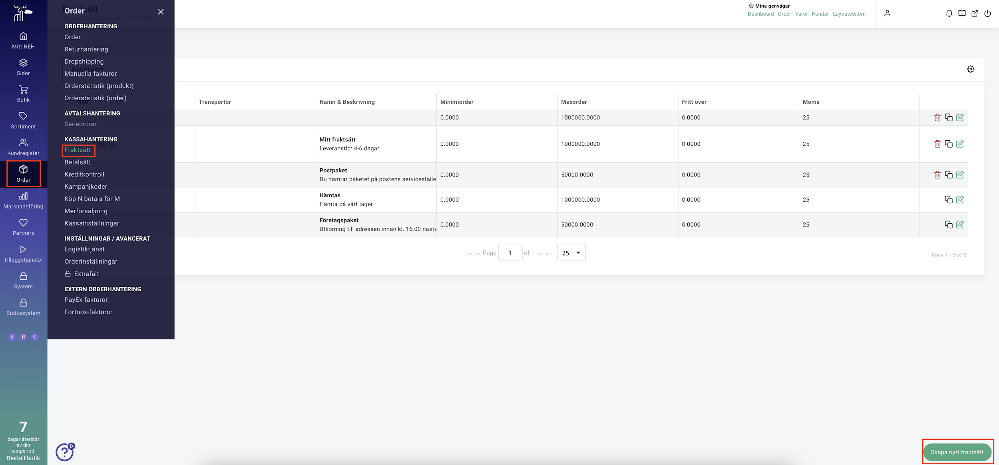999x465 pixels.
Task: Open the user profile icon
Action: coord(887,14)
